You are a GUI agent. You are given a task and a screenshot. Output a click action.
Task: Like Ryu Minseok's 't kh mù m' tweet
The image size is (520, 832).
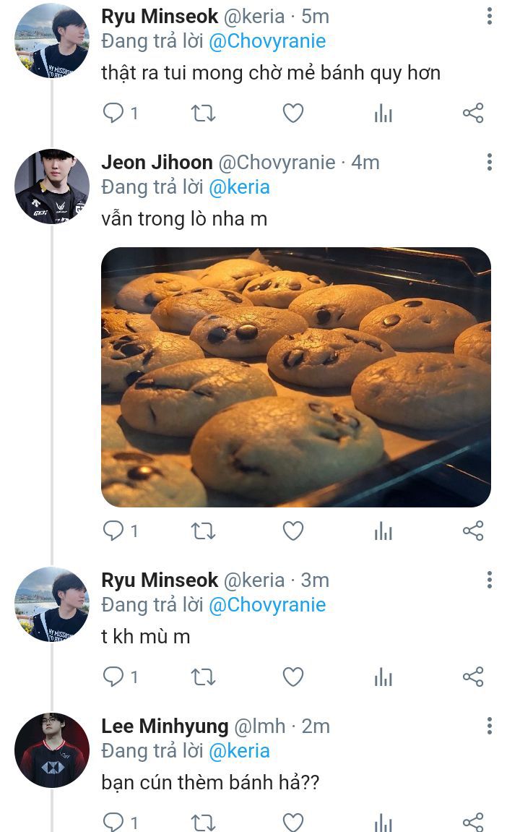pyautogui.click(x=292, y=677)
